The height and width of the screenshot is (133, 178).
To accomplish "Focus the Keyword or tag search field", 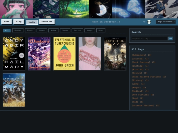I will 150,38.
